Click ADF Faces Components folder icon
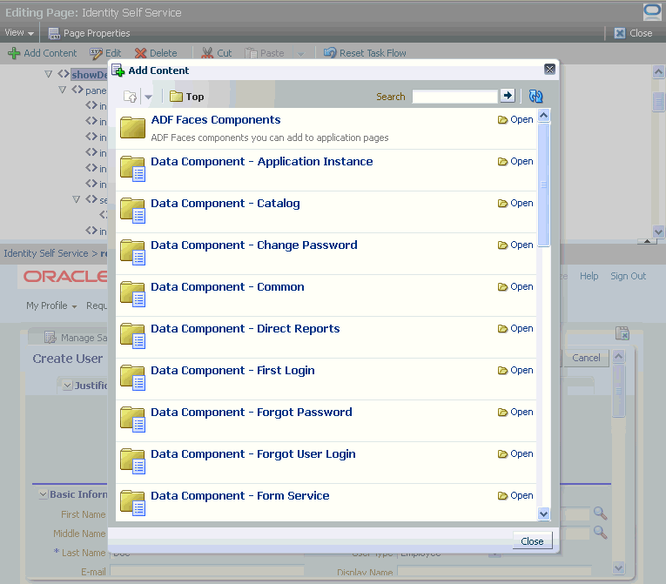666x584 pixels. tap(132, 127)
